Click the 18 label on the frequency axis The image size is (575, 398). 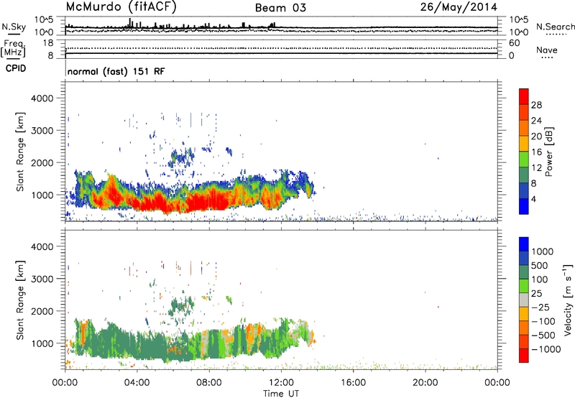48,43
